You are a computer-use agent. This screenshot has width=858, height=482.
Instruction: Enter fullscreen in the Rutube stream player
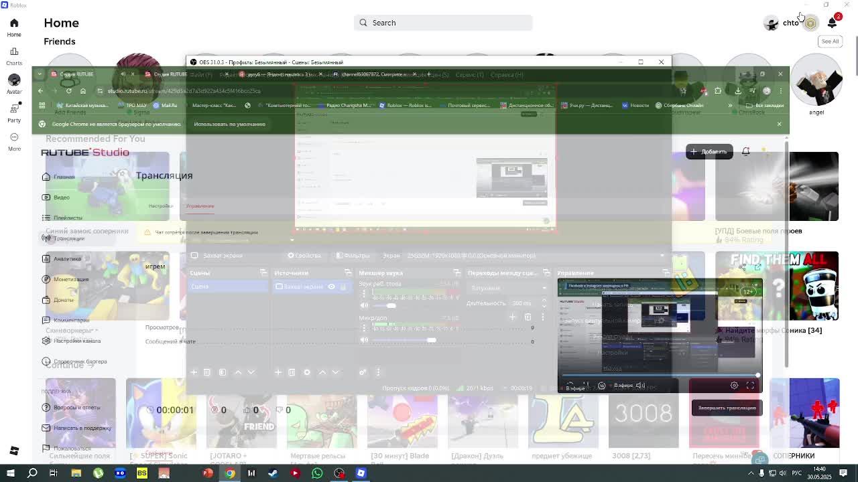pos(750,385)
